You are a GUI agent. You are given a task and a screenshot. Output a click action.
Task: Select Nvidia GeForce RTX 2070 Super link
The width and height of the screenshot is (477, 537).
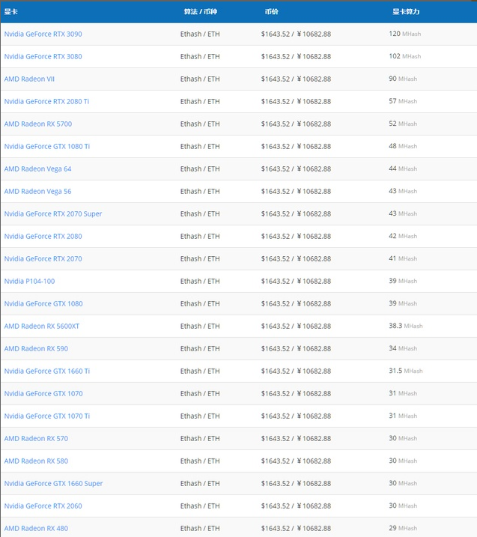[53, 214]
